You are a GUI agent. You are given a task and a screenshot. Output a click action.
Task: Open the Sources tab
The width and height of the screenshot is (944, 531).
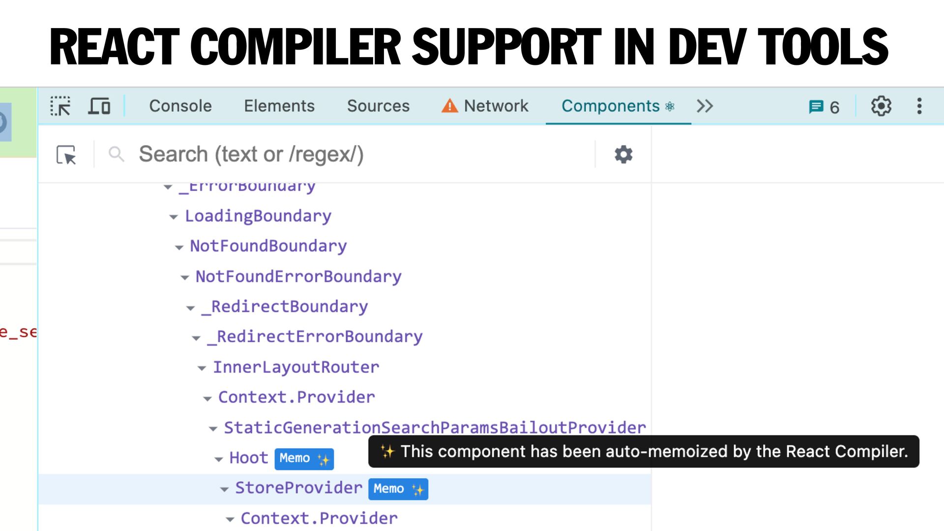(378, 106)
